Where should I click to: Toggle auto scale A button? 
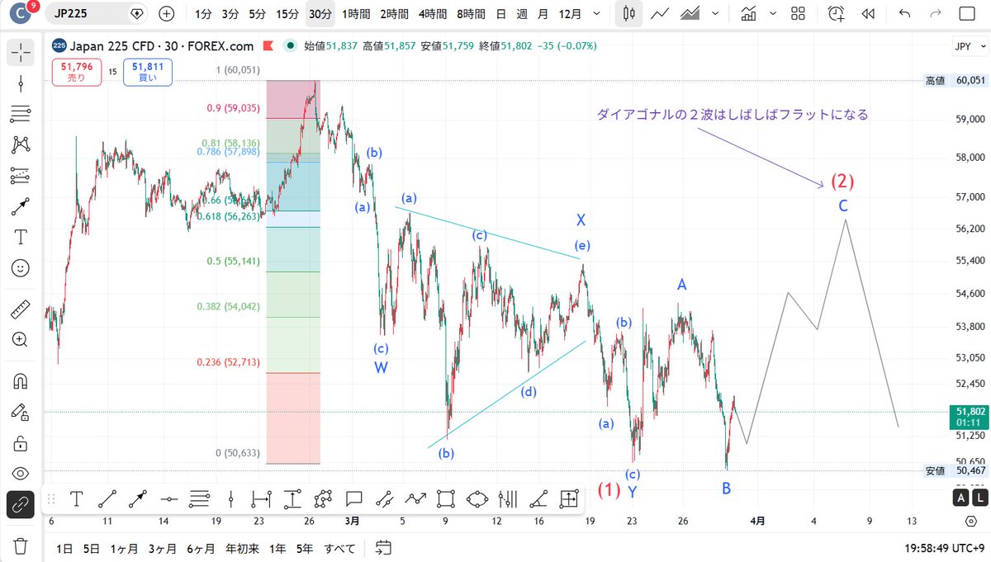[x=961, y=498]
